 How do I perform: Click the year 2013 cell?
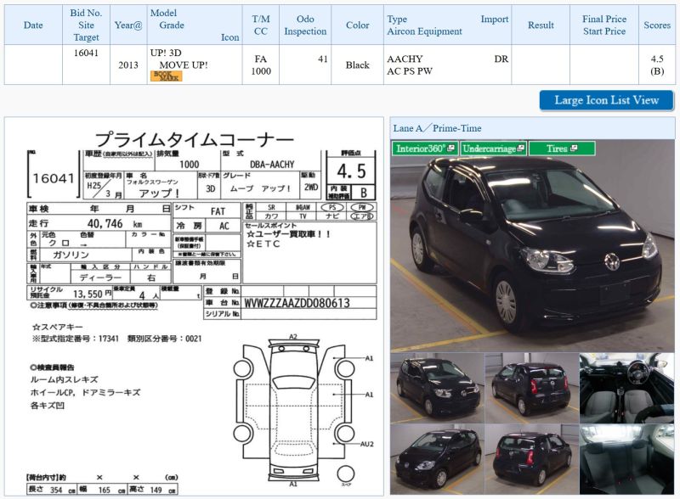tap(128, 65)
